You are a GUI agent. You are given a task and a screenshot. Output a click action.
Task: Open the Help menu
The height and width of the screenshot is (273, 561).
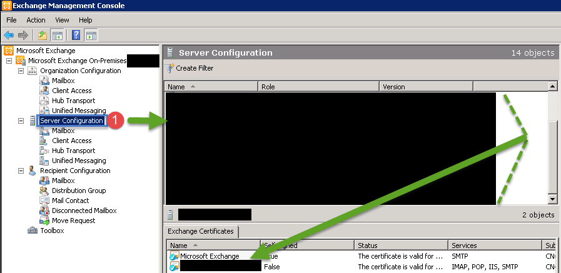coord(86,20)
